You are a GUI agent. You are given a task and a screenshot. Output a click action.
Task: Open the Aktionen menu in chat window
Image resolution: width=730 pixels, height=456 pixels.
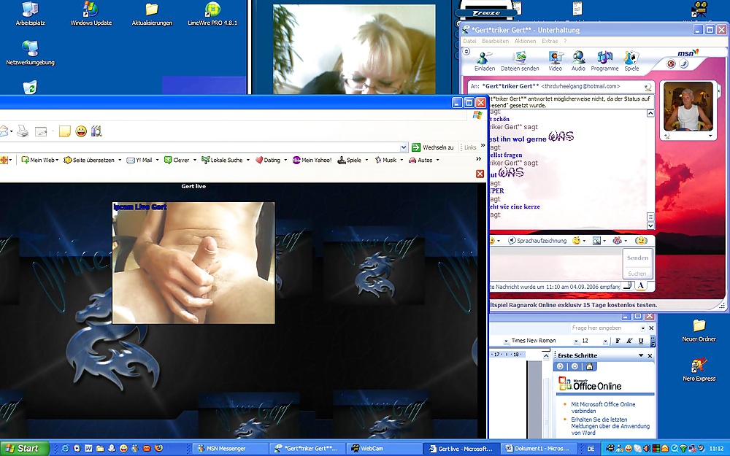point(525,42)
